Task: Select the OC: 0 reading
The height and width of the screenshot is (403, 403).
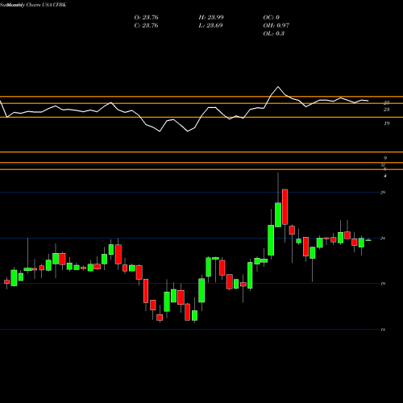Action: pyautogui.click(x=272, y=18)
